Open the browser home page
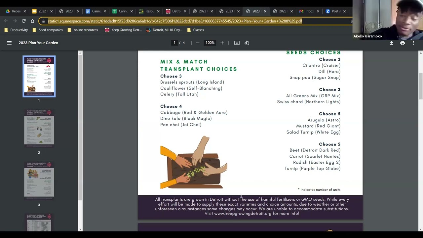Image resolution: width=423 pixels, height=238 pixels. [x=32, y=21]
